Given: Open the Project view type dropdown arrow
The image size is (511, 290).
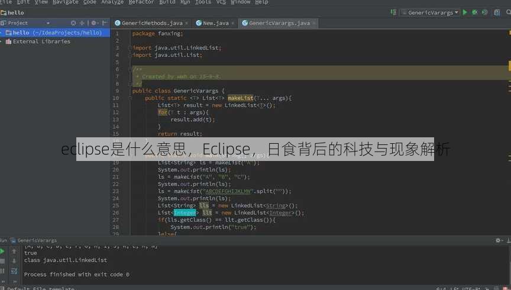Looking at the screenshot, I should 48,23.
